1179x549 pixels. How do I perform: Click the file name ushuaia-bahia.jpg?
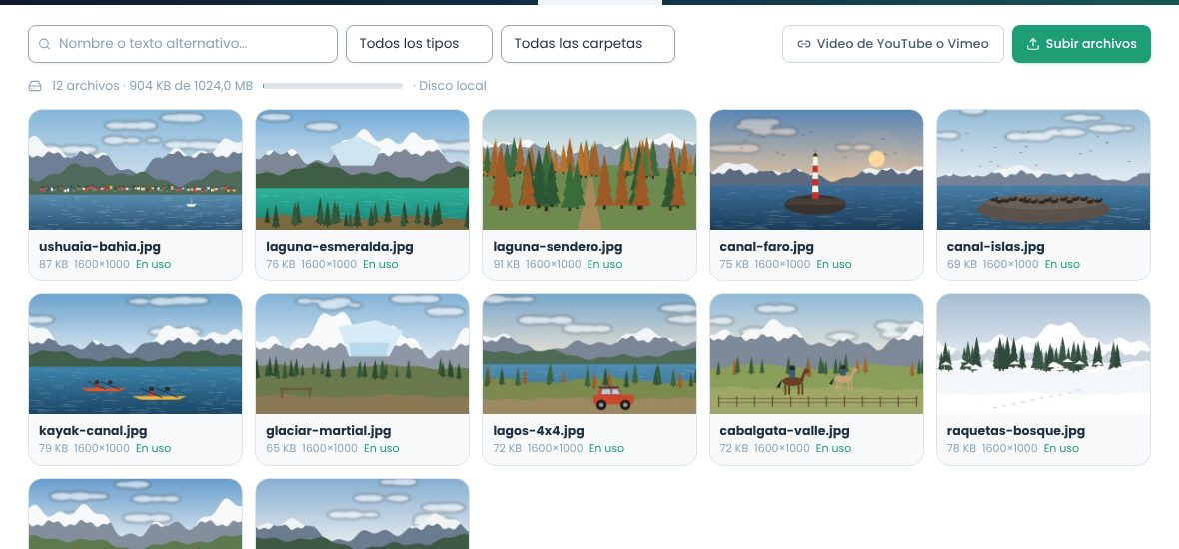click(100, 247)
